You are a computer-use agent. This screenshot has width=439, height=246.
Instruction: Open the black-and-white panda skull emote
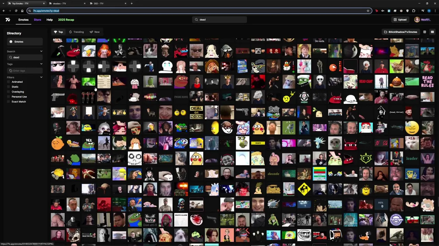[x=134, y=159]
